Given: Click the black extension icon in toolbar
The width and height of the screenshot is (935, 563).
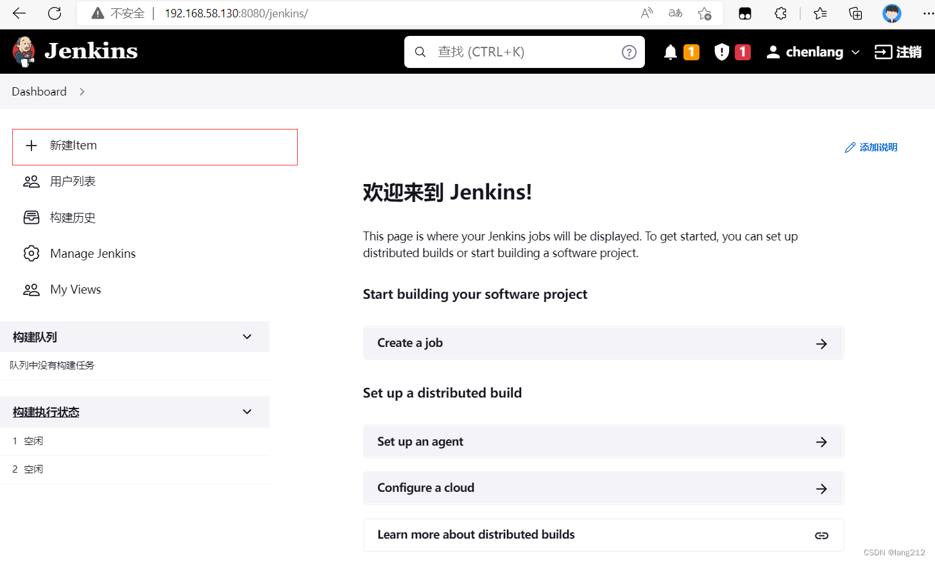Looking at the screenshot, I should click(745, 13).
